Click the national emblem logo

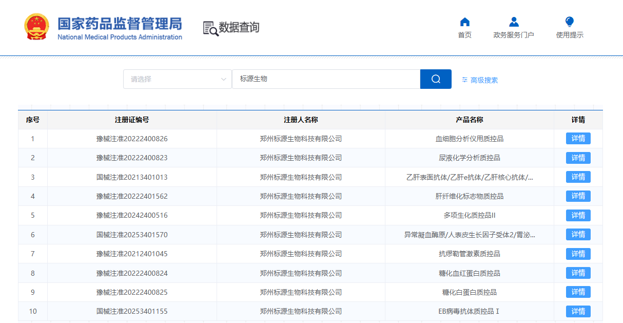[x=37, y=27]
